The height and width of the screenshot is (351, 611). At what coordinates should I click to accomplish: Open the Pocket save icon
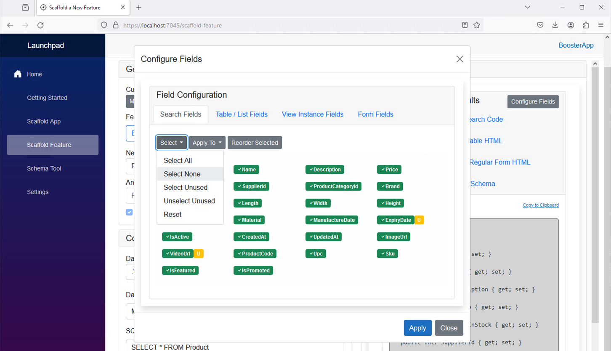pos(540,25)
